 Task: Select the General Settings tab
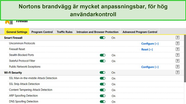tap(17, 31)
